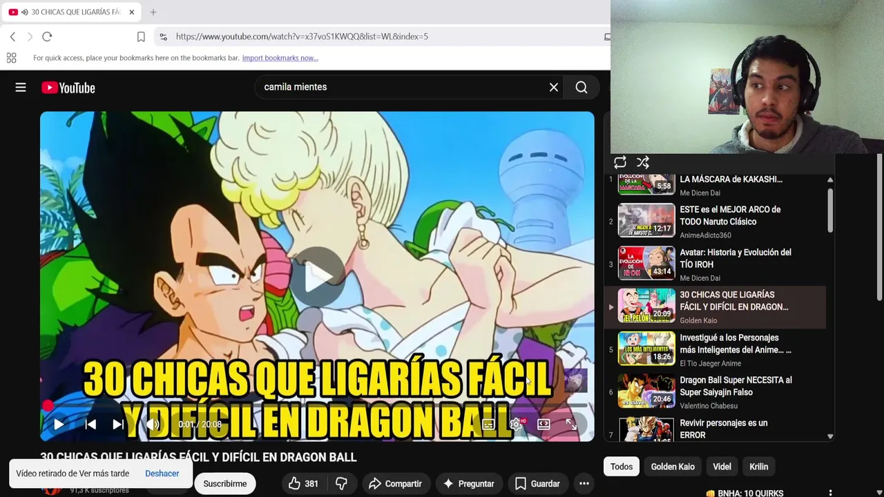Bookmark this page using the bookmark icon
The image size is (884, 497).
point(141,37)
